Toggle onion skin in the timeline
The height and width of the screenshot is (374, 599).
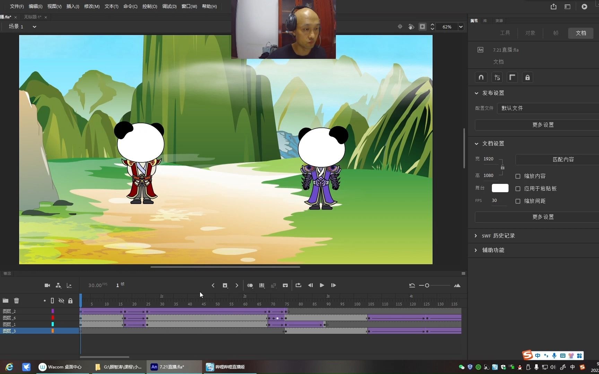click(250, 285)
